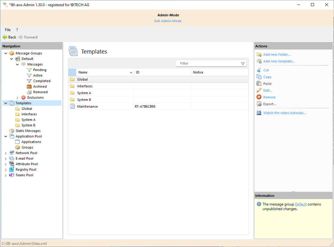The width and height of the screenshot is (334, 247).
Task: Click into the Filter text field
Action: (x=208, y=64)
